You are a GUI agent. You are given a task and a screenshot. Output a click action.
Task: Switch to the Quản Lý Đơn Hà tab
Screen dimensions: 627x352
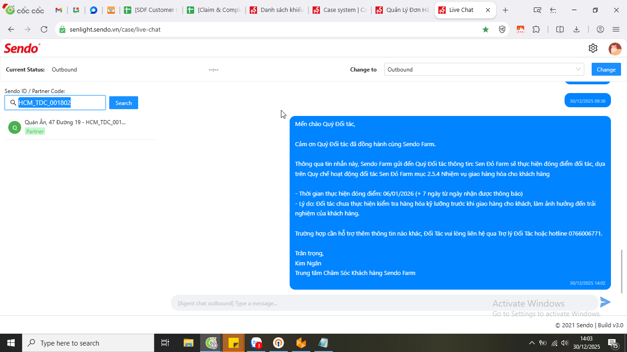(x=402, y=10)
